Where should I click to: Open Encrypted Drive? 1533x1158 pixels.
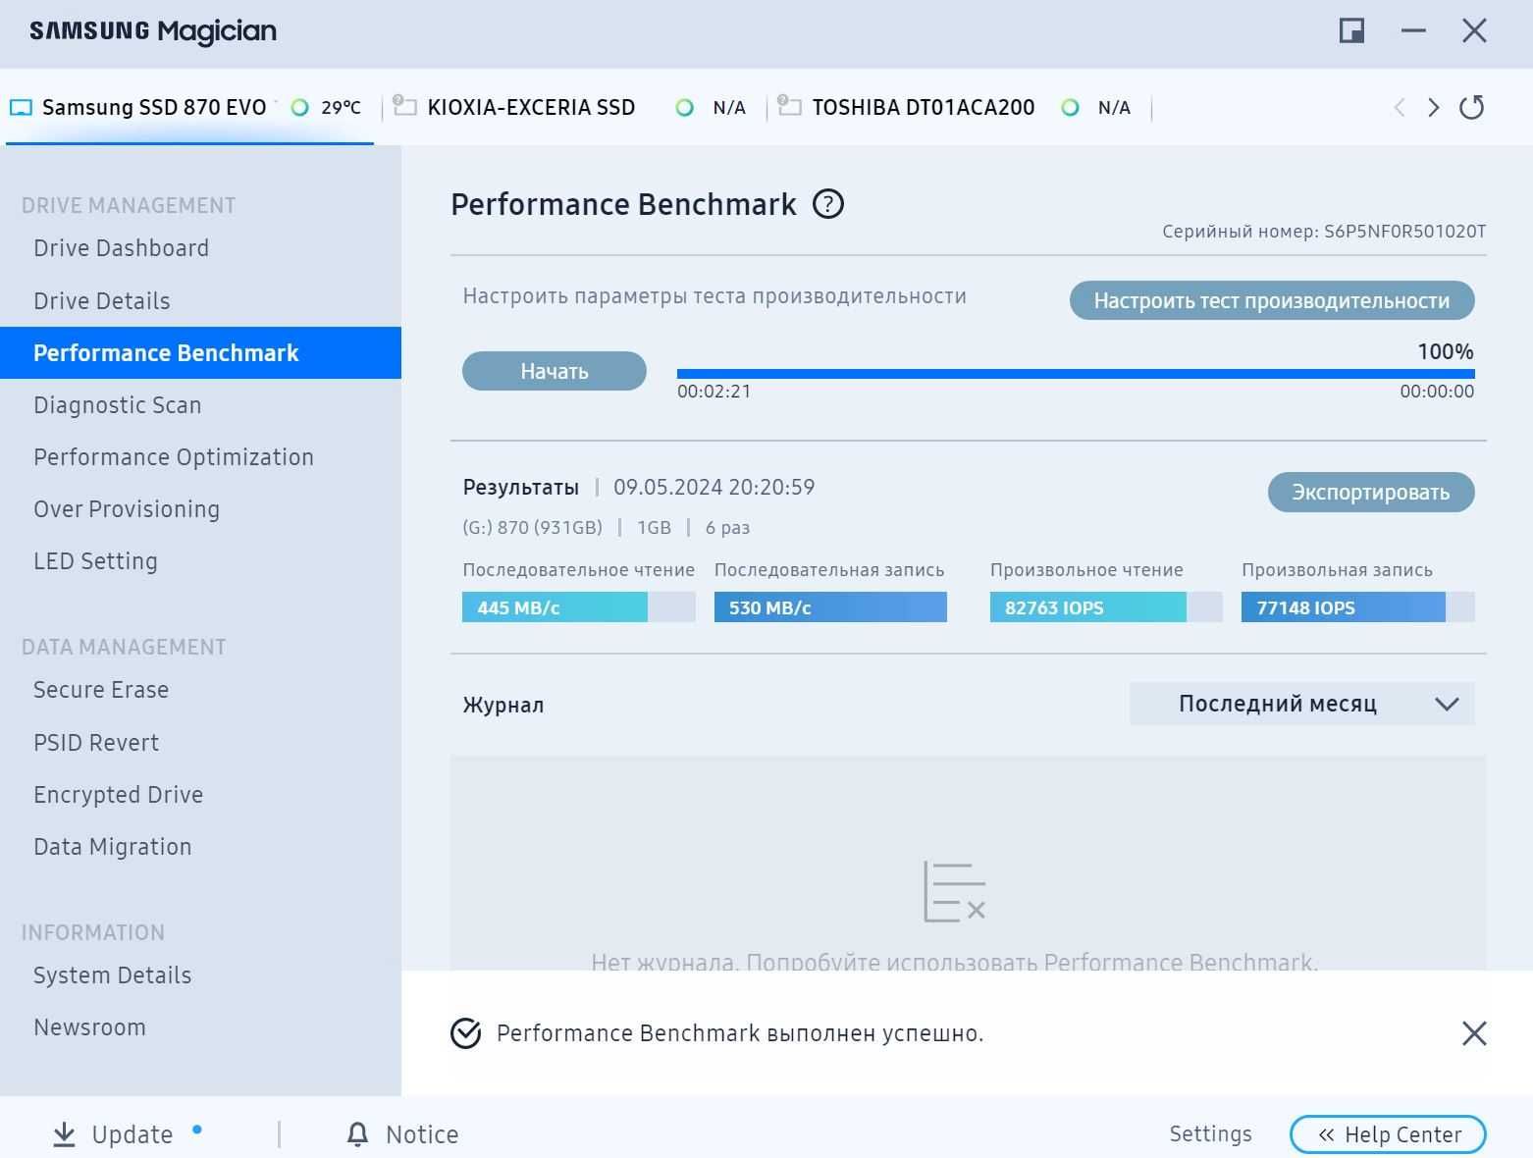coord(118,794)
